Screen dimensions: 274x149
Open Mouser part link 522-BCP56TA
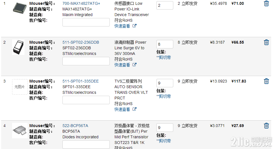point(75,126)
